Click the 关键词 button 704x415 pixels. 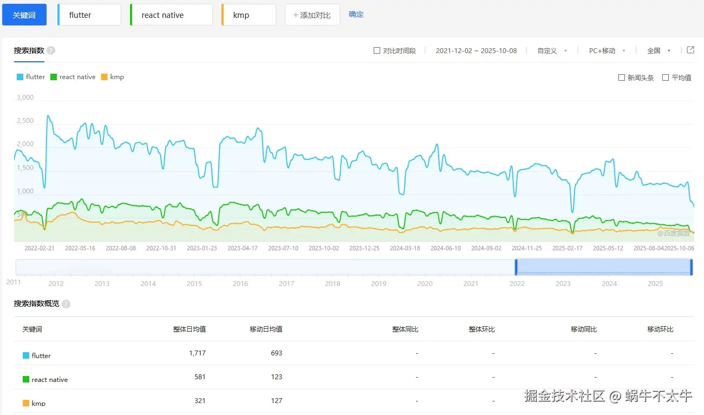[x=24, y=15]
